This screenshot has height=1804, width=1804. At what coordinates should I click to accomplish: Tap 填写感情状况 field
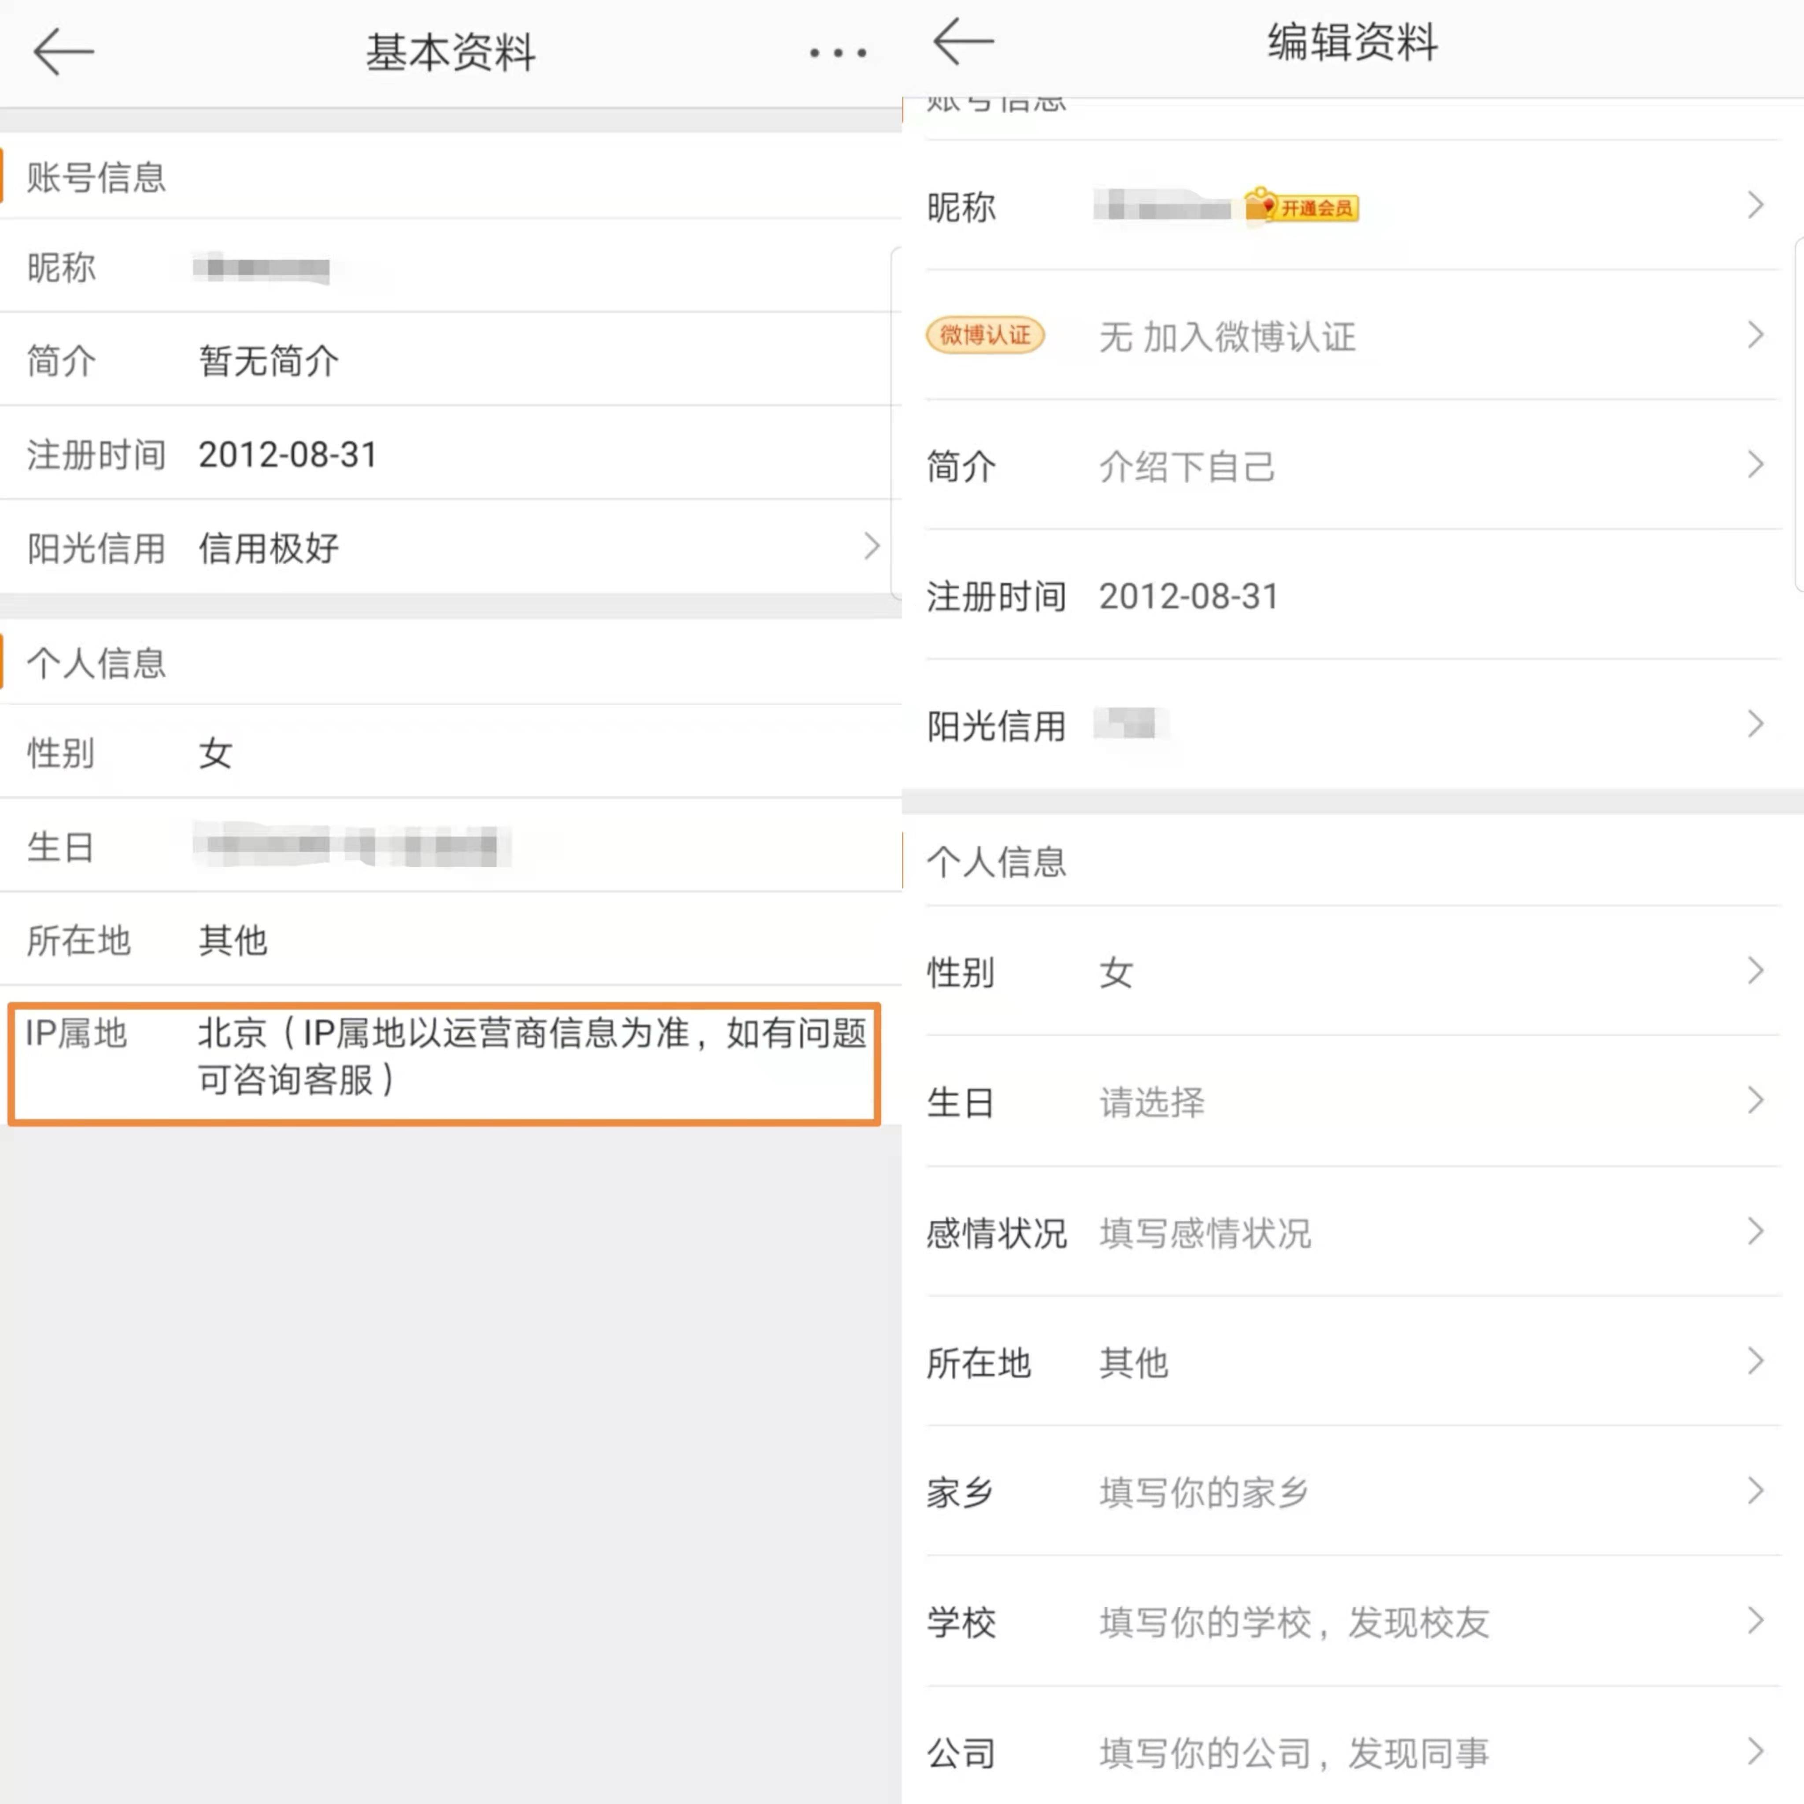(1205, 1234)
